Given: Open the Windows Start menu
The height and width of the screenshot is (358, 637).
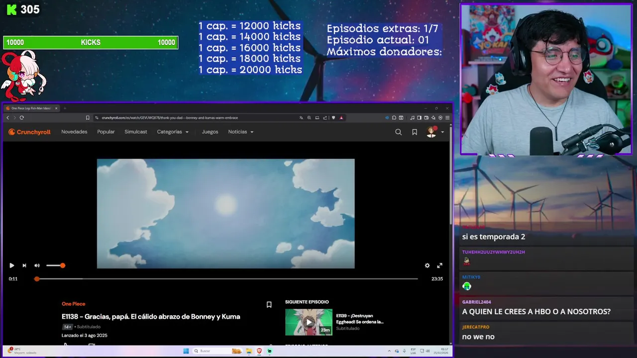Looking at the screenshot, I should click(186, 351).
